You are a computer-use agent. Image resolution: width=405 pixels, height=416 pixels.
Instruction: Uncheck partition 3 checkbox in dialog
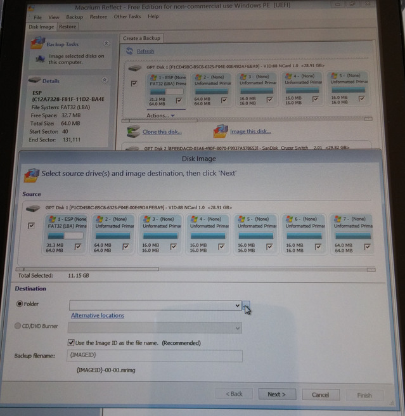174,247
